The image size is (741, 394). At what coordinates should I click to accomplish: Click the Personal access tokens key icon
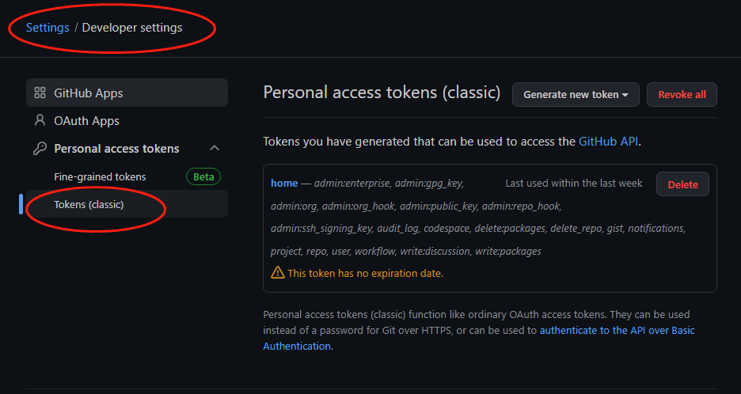(x=40, y=148)
